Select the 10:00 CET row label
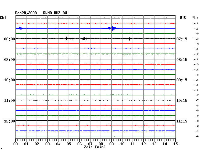200x152 pixels. click(x=10, y=80)
